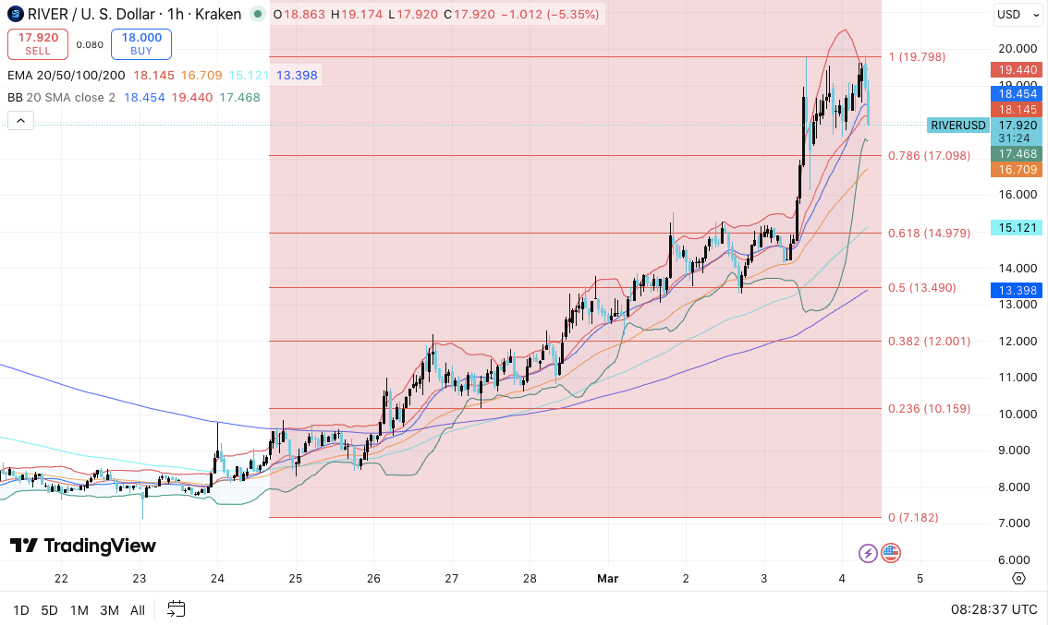This screenshot has width=1048, height=625.
Task: Click the green market status dot next to Kraken
Action: [x=257, y=14]
